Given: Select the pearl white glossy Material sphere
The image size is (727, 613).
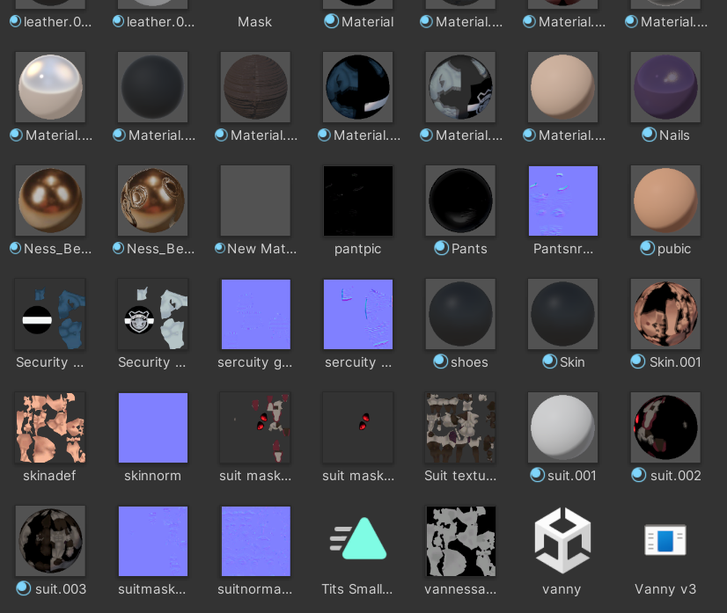Looking at the screenshot, I should (50, 87).
